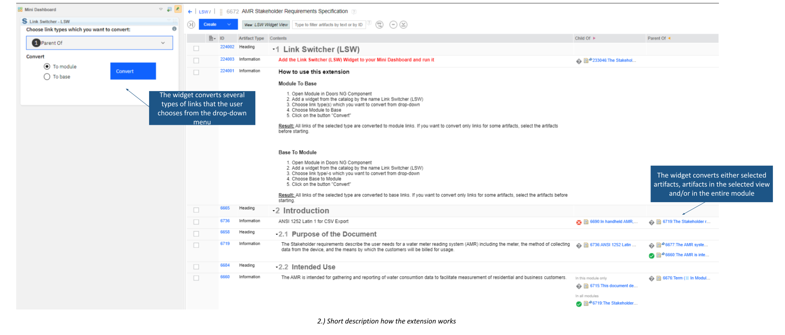Choose the To module radio option
Screen dimensions: 785x335
(x=47, y=66)
